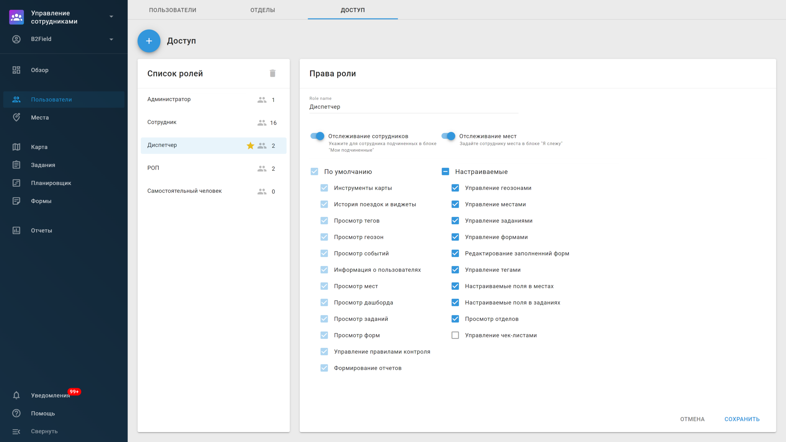The width and height of the screenshot is (786, 442).
Task: Click the Просмотр событий checkbox
Action: (324, 253)
